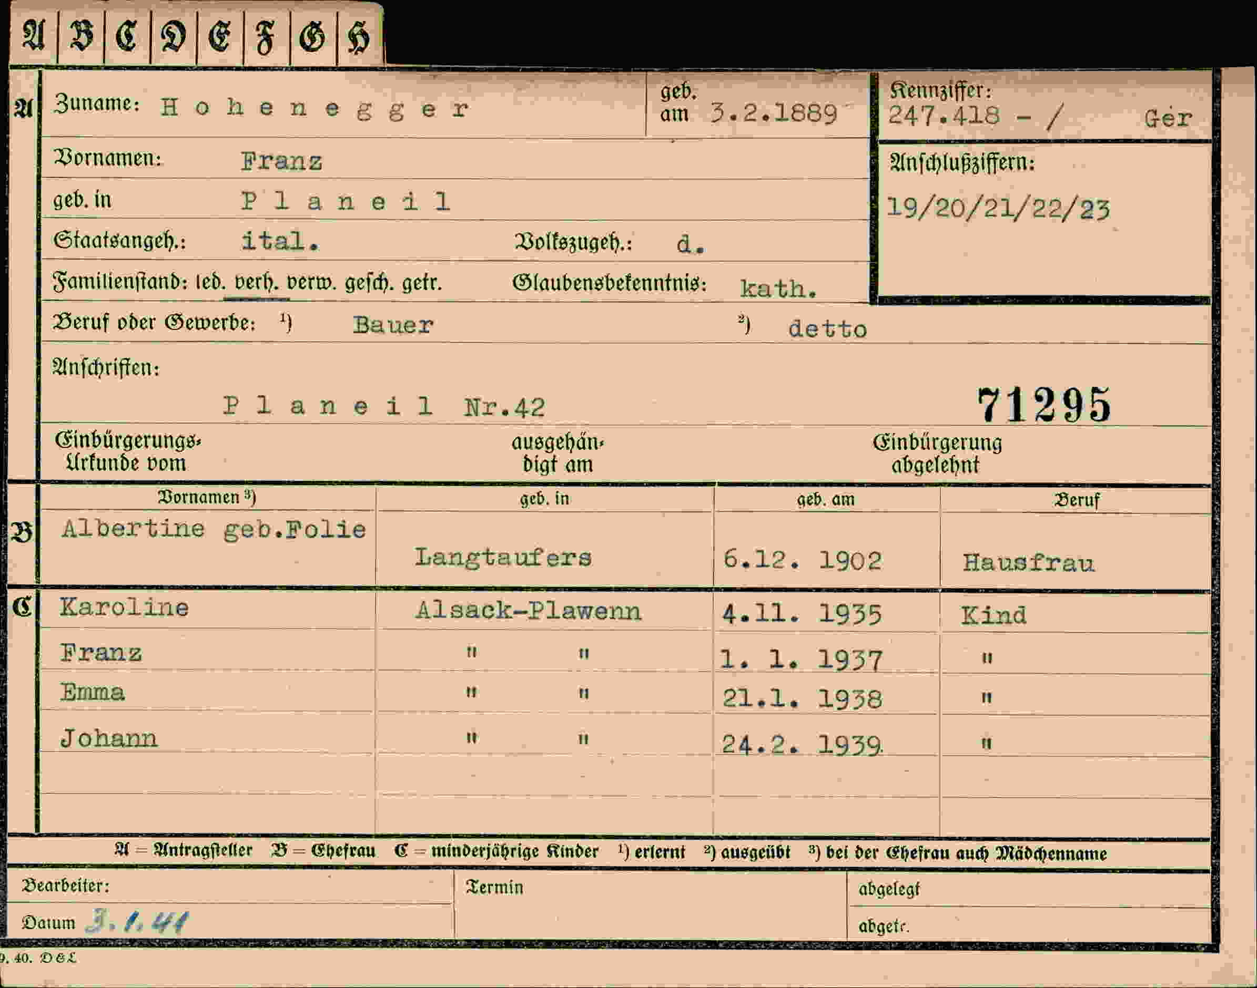Click the child name Franz in section C

pos(101,653)
